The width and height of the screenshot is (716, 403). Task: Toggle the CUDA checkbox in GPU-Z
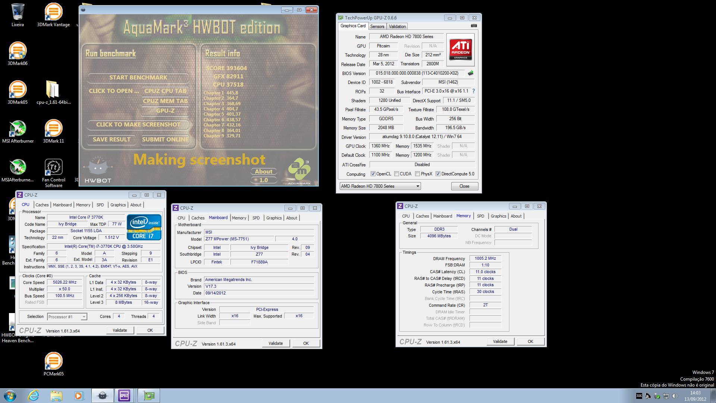coord(396,174)
